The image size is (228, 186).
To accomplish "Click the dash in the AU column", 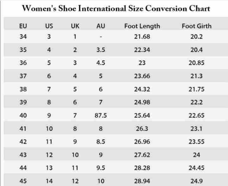I will click(x=101, y=37).
